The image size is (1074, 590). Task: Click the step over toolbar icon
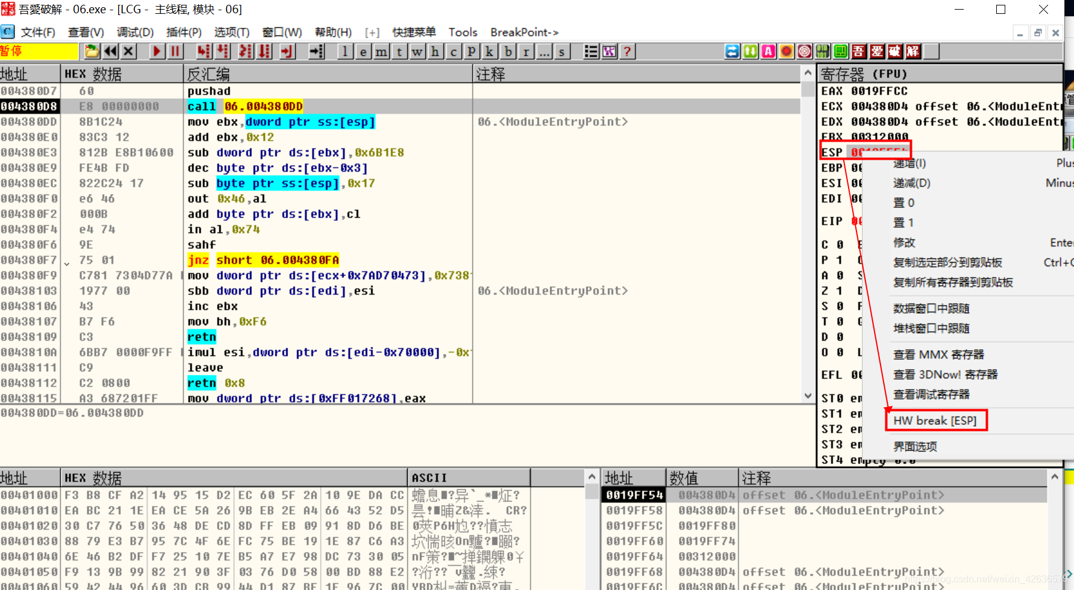[x=223, y=51]
